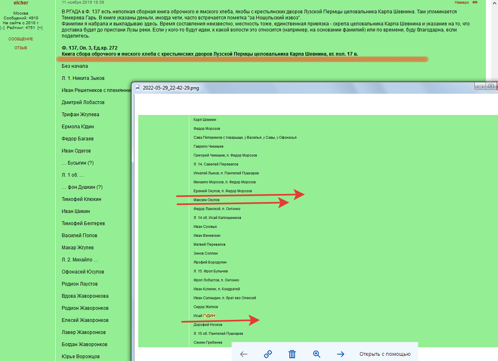The width and height of the screenshot is (498, 361).
Task: Click the Наверх link
Action: (x=462, y=2)
